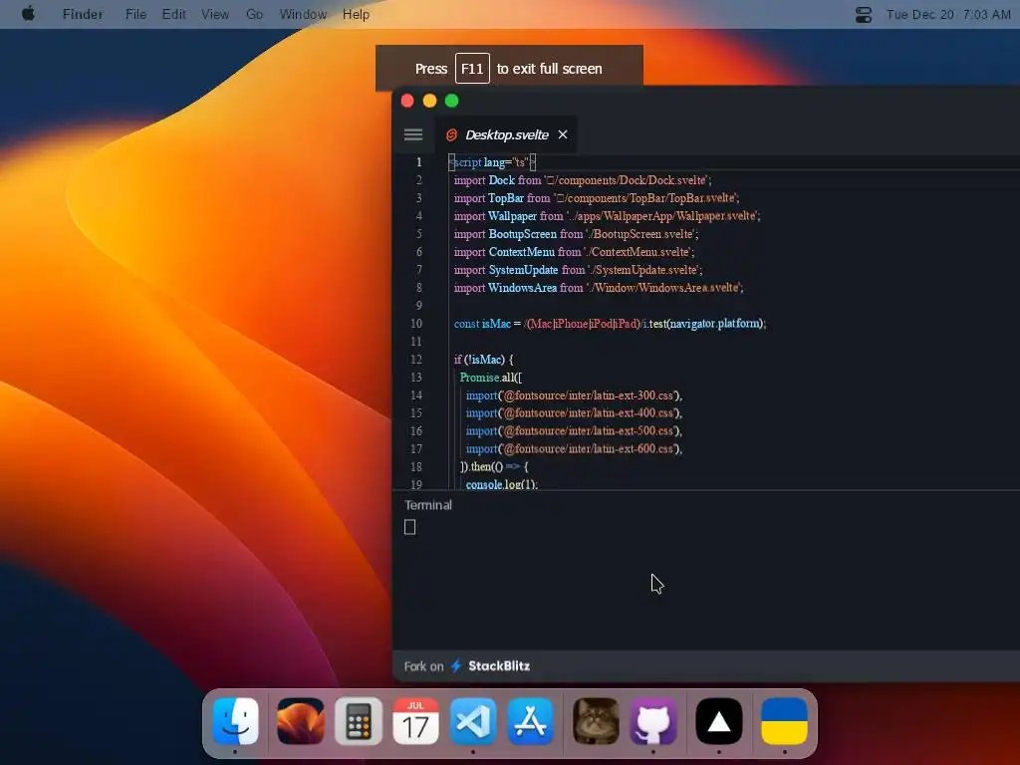Open the Help menu

click(x=356, y=14)
